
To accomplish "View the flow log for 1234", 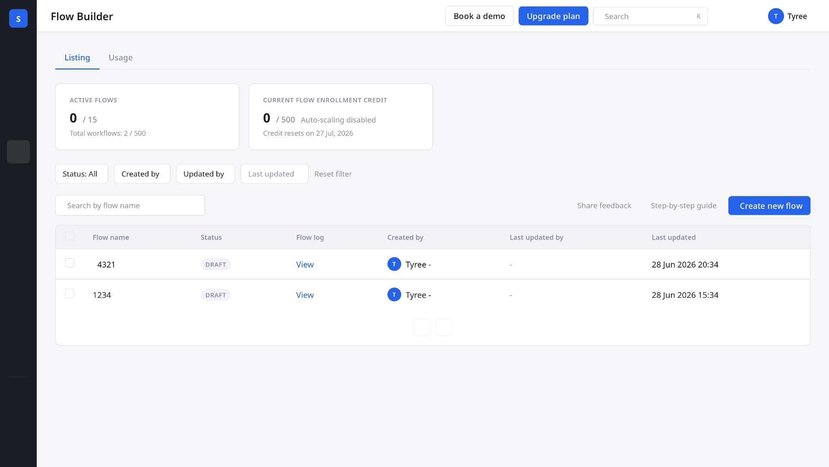I will tap(305, 295).
